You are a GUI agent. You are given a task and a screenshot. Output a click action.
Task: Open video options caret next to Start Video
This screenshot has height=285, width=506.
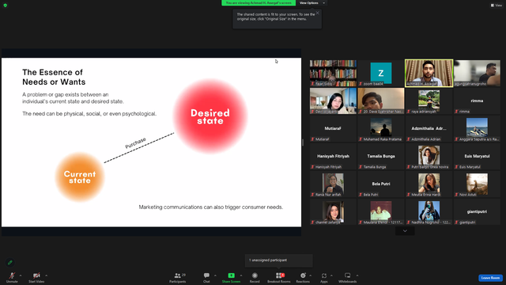click(x=46, y=275)
